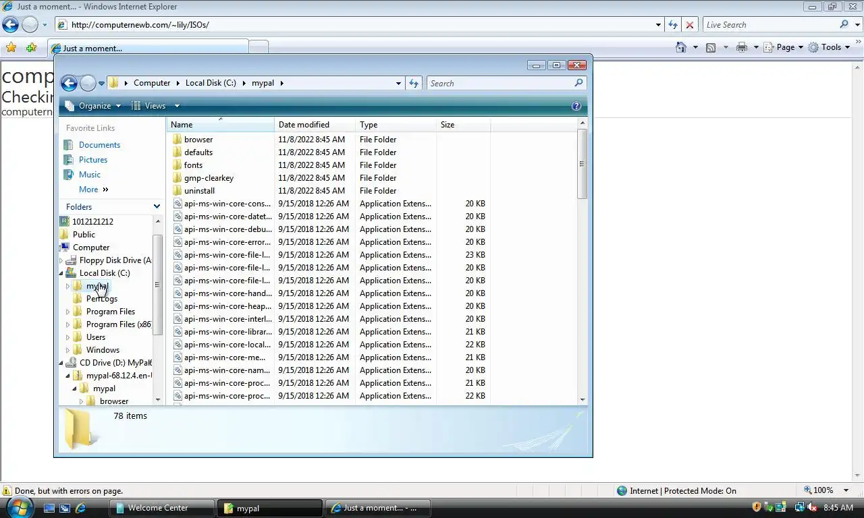Viewport: 864px width, 518px height.
Task: Open IE address bar dropdown arrow
Action: [658, 25]
